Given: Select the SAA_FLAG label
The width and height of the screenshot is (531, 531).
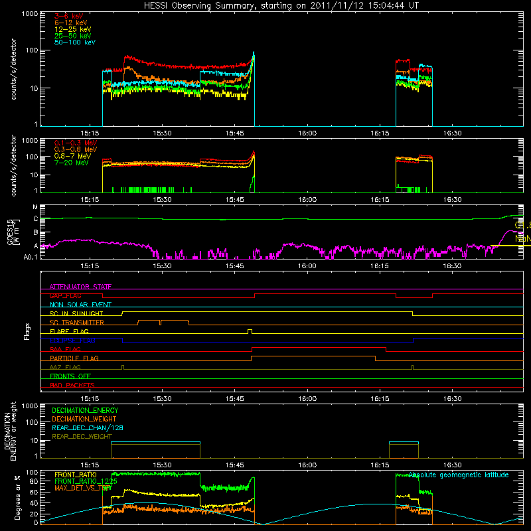Looking at the screenshot, I should [65, 349].
